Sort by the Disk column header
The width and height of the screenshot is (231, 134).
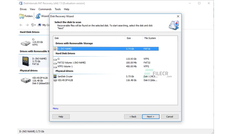click(89, 38)
